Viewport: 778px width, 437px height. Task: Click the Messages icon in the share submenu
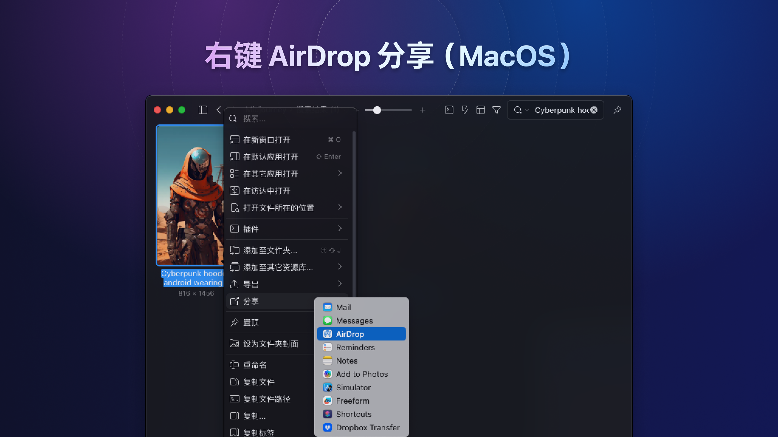327,320
